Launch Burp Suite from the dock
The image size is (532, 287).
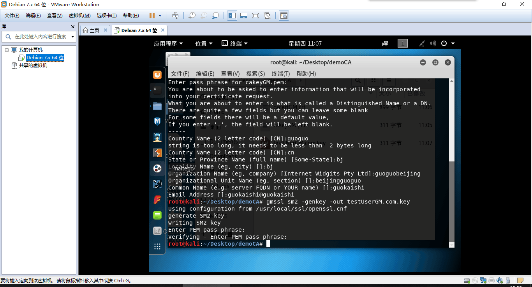click(157, 153)
